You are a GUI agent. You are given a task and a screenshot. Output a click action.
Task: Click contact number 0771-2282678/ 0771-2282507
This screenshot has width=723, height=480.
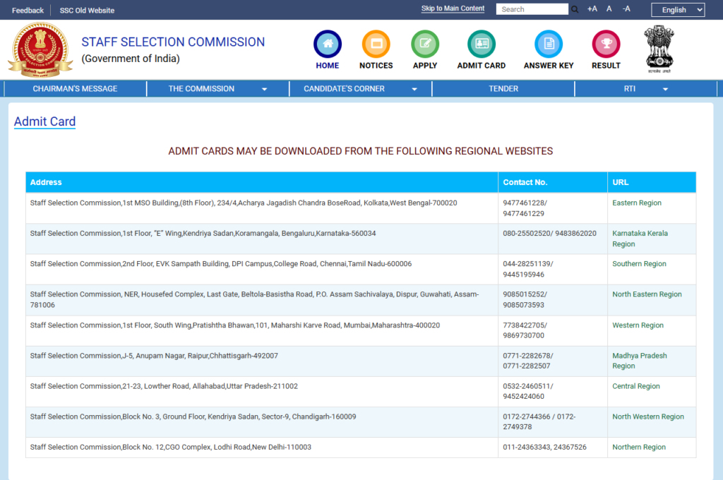coord(527,361)
